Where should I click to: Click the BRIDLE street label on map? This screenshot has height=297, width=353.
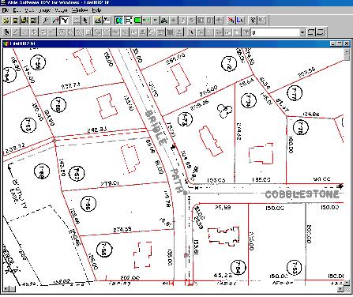pos(156,127)
